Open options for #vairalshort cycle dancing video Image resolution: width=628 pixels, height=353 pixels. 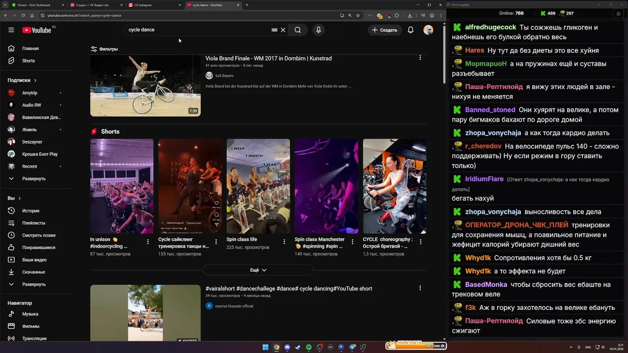tap(420, 288)
